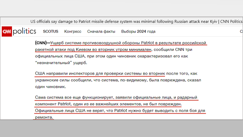Open the Конгресс navigation item
The height and width of the screenshot is (137, 243).
point(73,31)
